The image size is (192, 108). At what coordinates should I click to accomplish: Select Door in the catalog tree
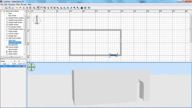[10, 13]
